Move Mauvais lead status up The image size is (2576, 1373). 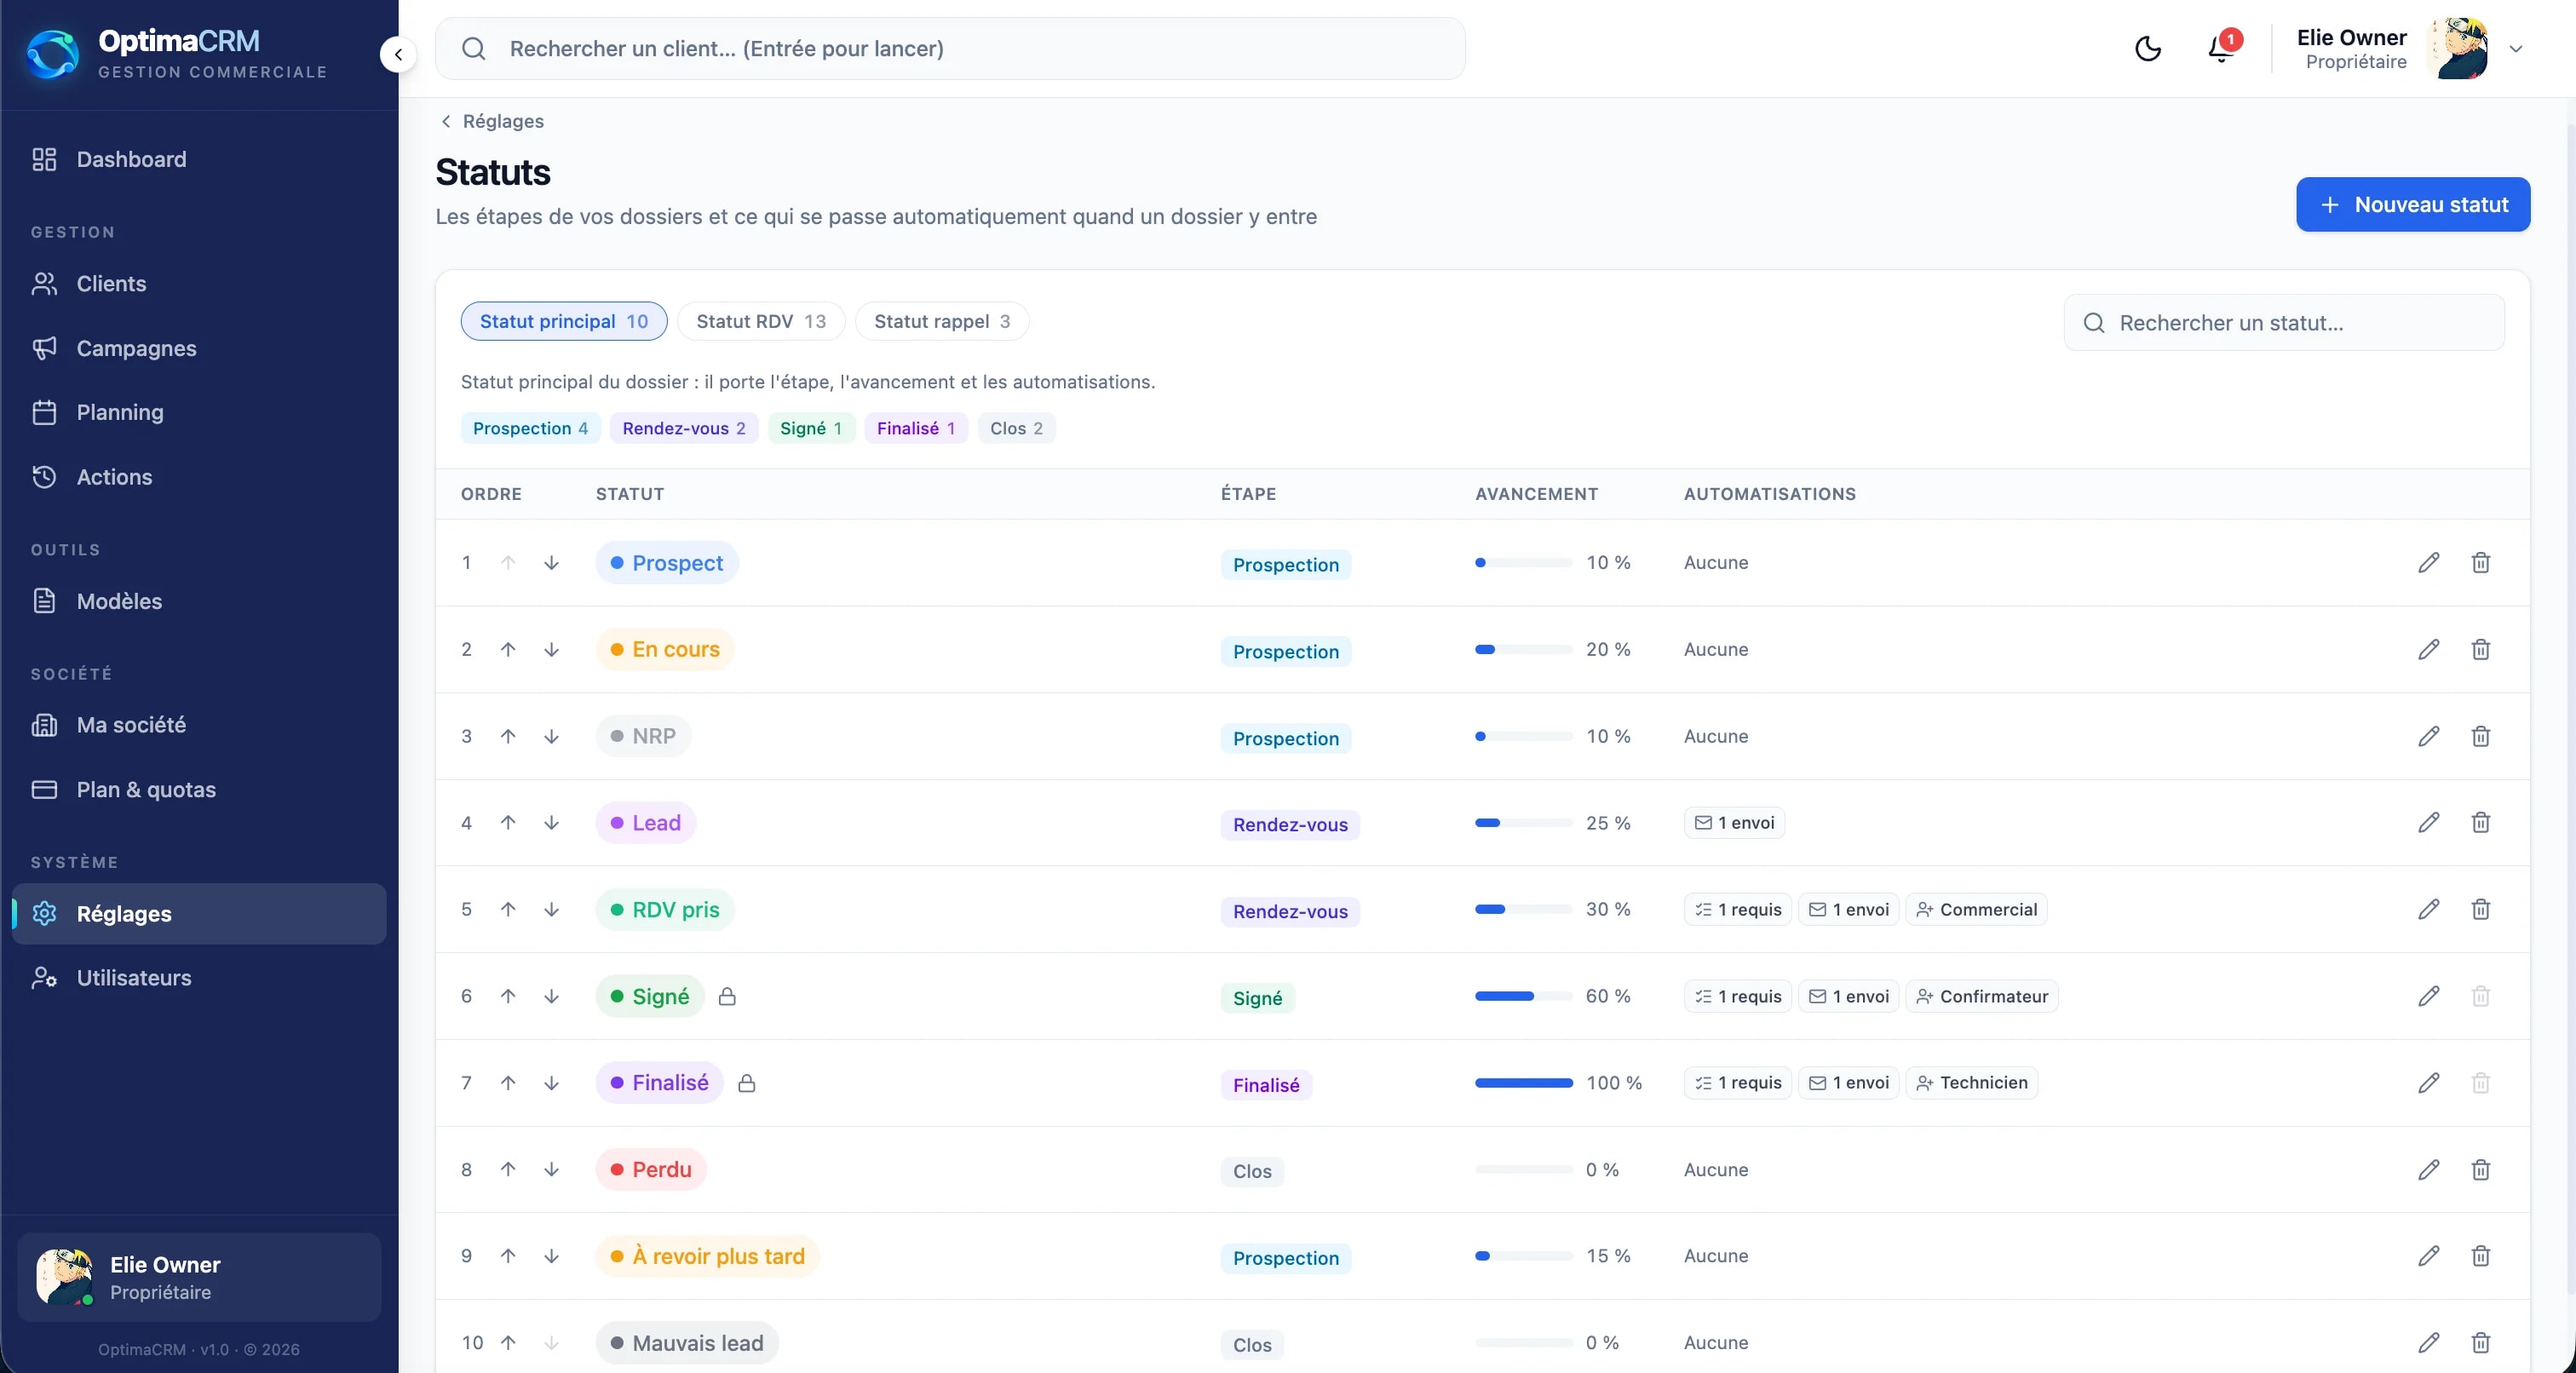[508, 1342]
